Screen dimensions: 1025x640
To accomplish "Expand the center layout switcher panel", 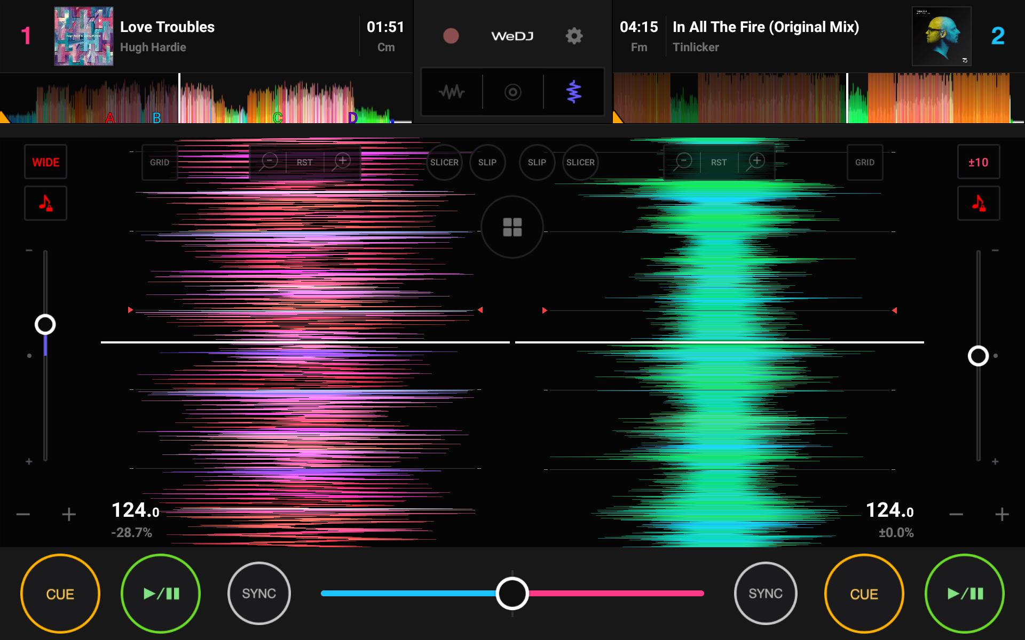I will click(512, 227).
